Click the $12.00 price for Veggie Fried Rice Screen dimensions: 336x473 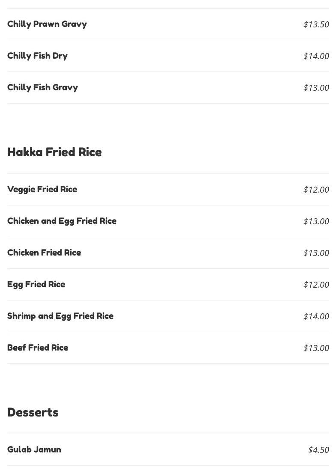pyautogui.click(x=316, y=190)
